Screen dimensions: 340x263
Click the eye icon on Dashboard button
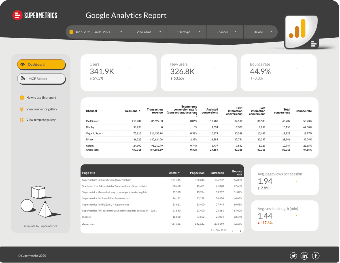(x=23, y=65)
